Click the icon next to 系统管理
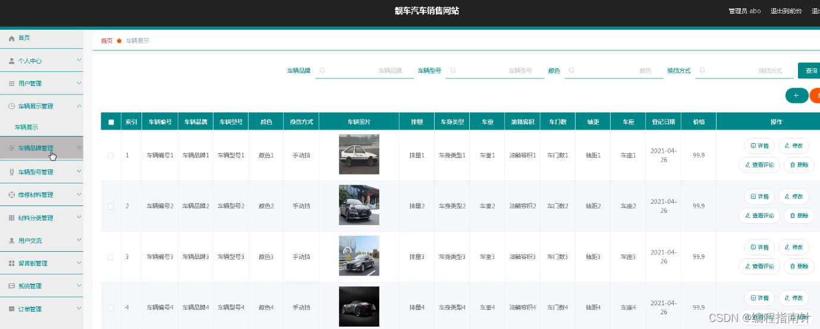 click(x=11, y=286)
